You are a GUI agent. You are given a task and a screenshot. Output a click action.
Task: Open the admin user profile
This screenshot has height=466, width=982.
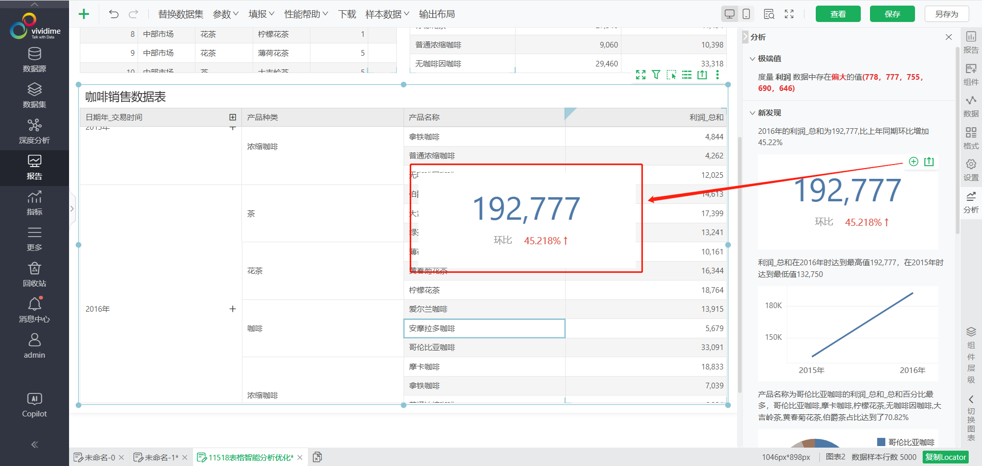34,346
